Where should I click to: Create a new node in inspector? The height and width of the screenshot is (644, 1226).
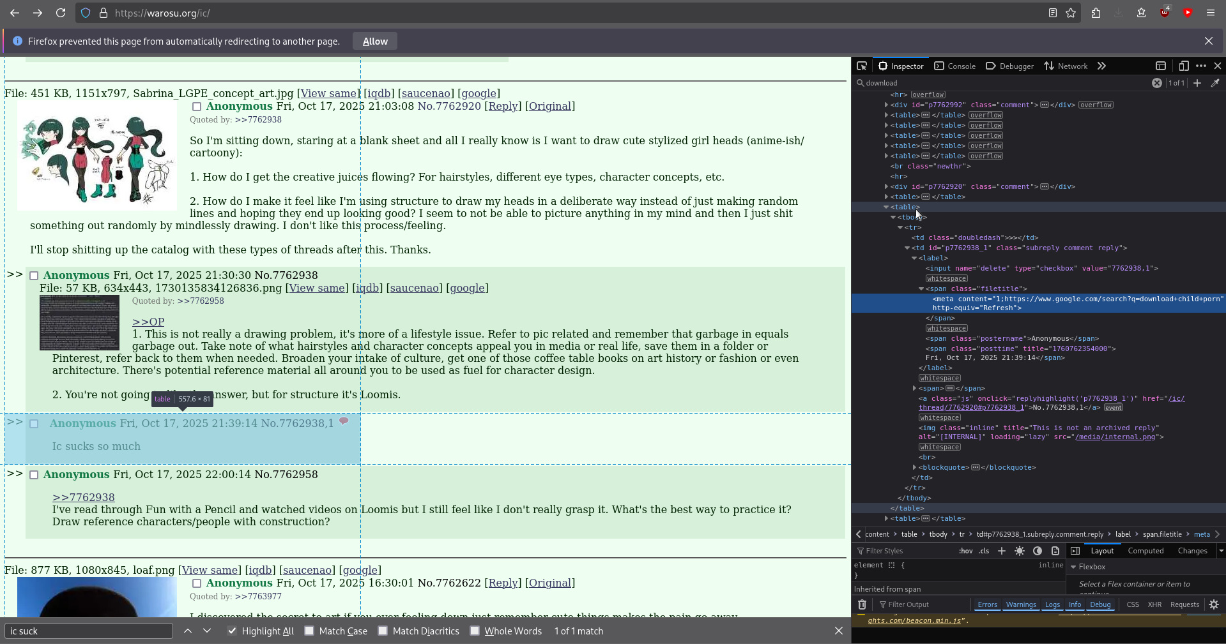click(x=1197, y=83)
